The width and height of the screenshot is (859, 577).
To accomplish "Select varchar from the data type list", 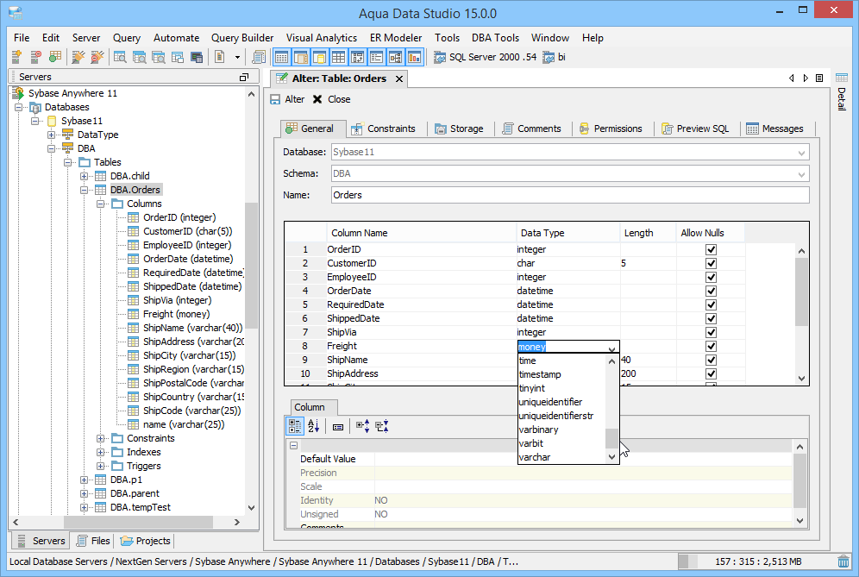I will click(535, 457).
